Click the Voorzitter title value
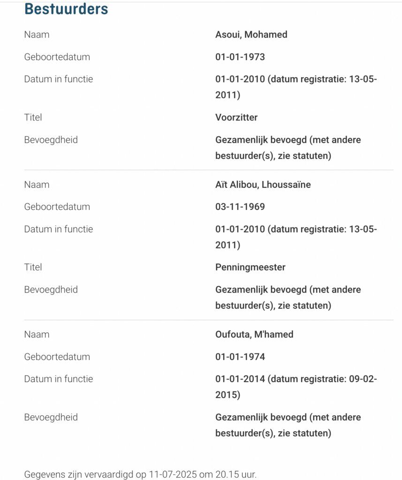The height and width of the screenshot is (480, 402). 236,117
